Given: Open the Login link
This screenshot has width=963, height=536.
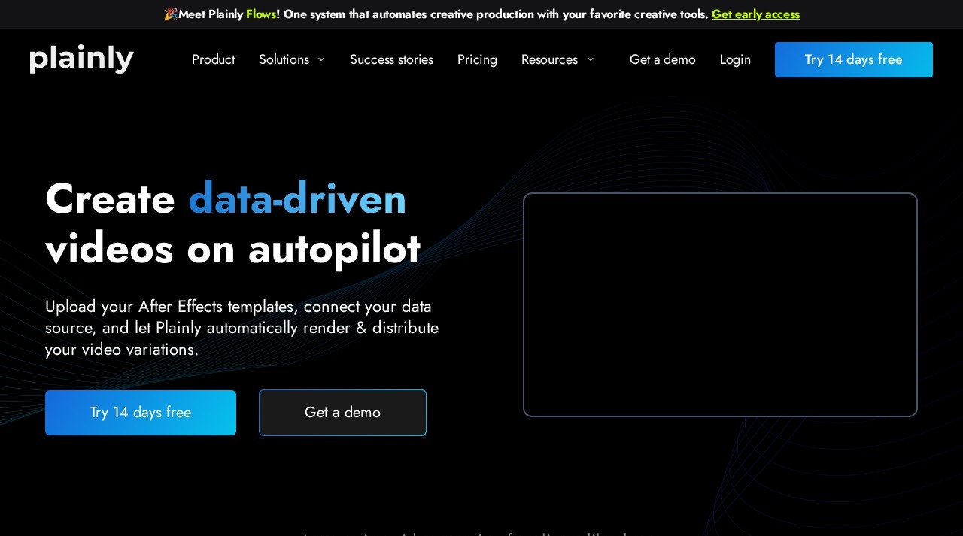Looking at the screenshot, I should tap(735, 59).
